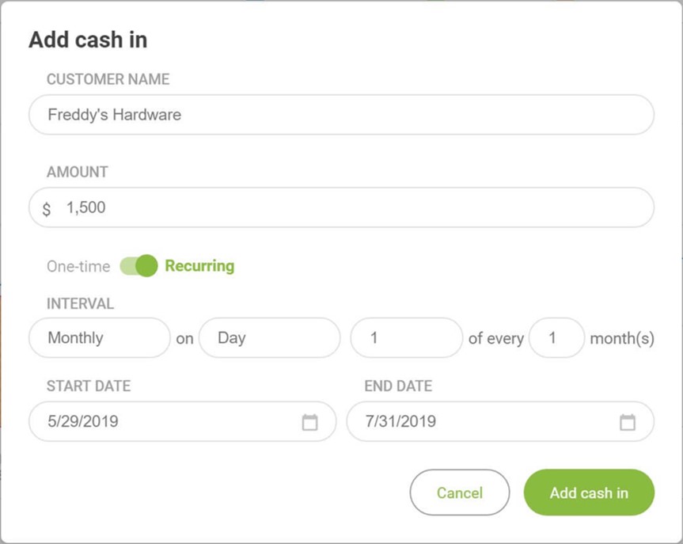Open the Start Date calendar icon

(309, 422)
